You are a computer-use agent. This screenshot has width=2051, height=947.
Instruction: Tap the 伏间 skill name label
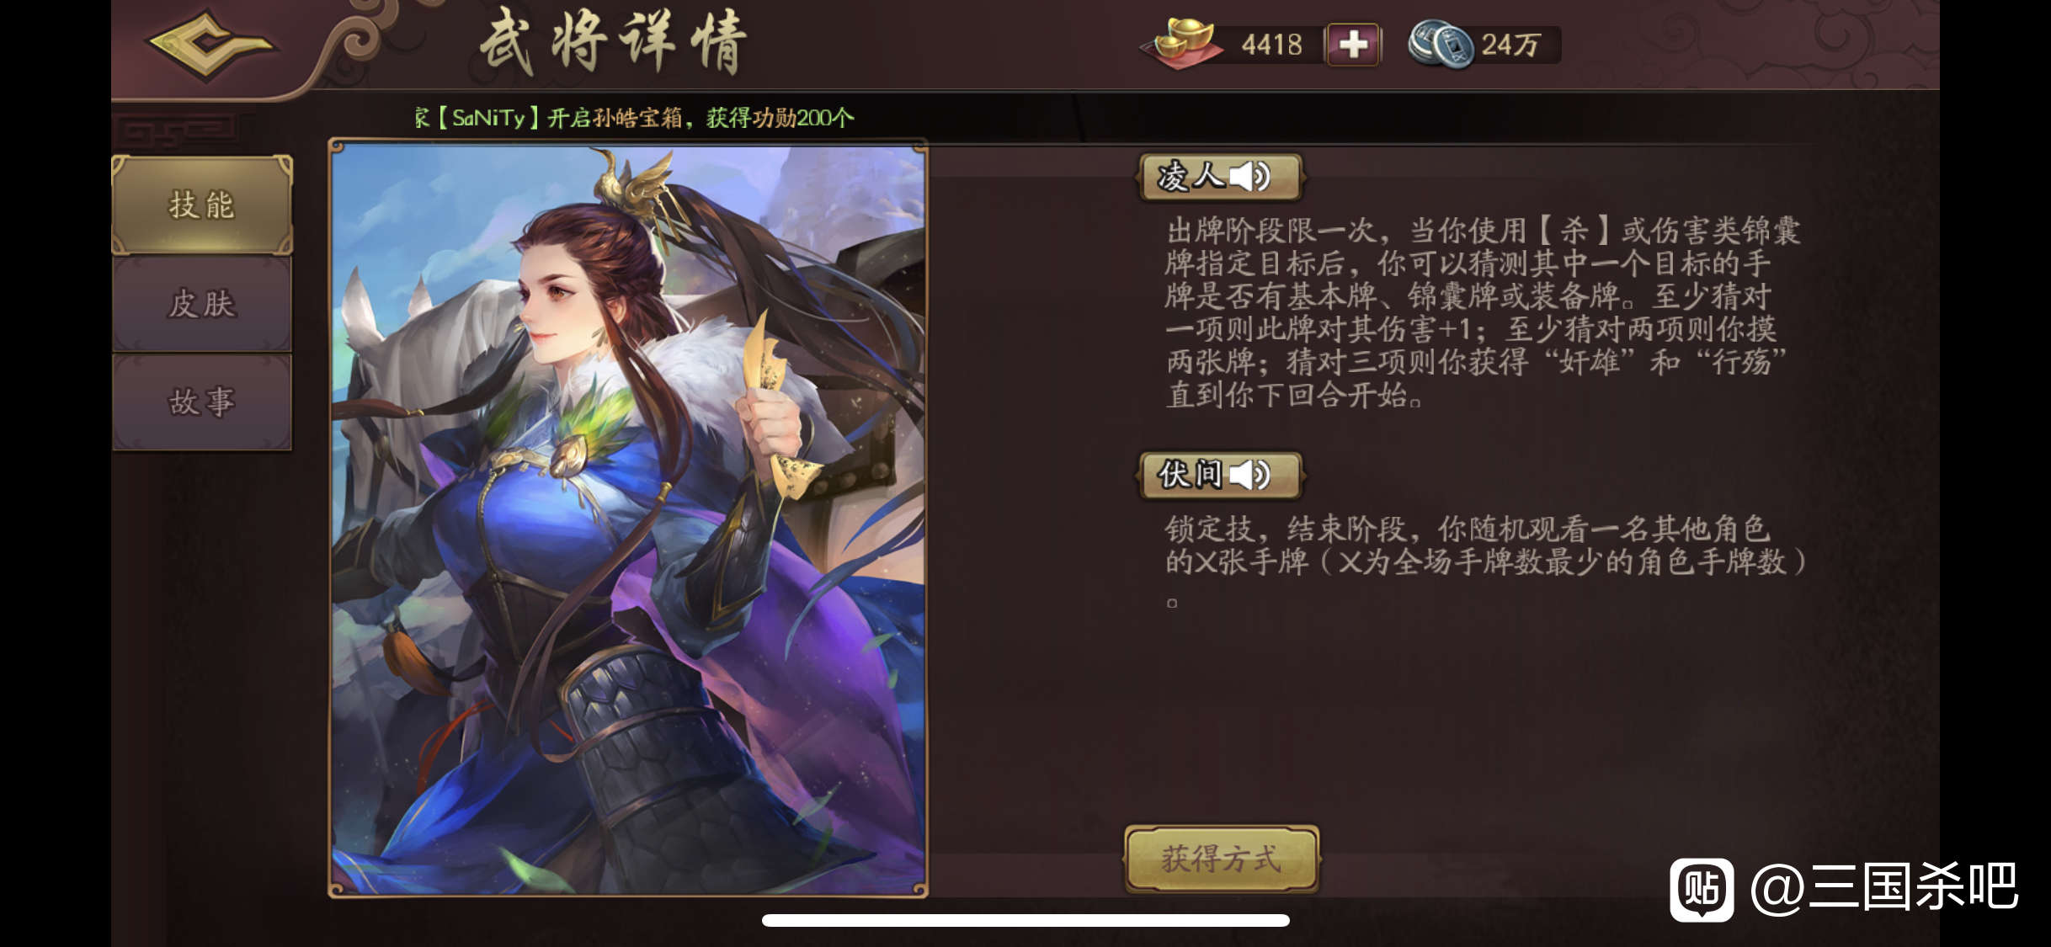(1191, 475)
